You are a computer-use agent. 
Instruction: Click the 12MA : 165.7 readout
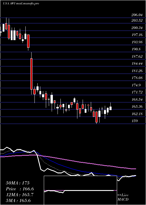coord(20,195)
